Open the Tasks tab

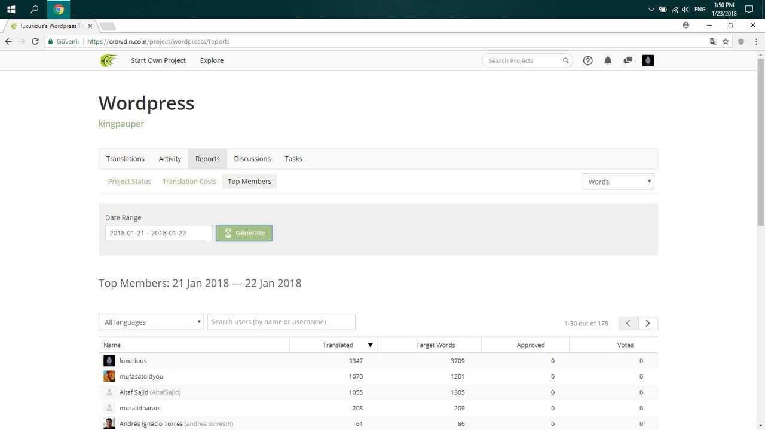coord(293,159)
